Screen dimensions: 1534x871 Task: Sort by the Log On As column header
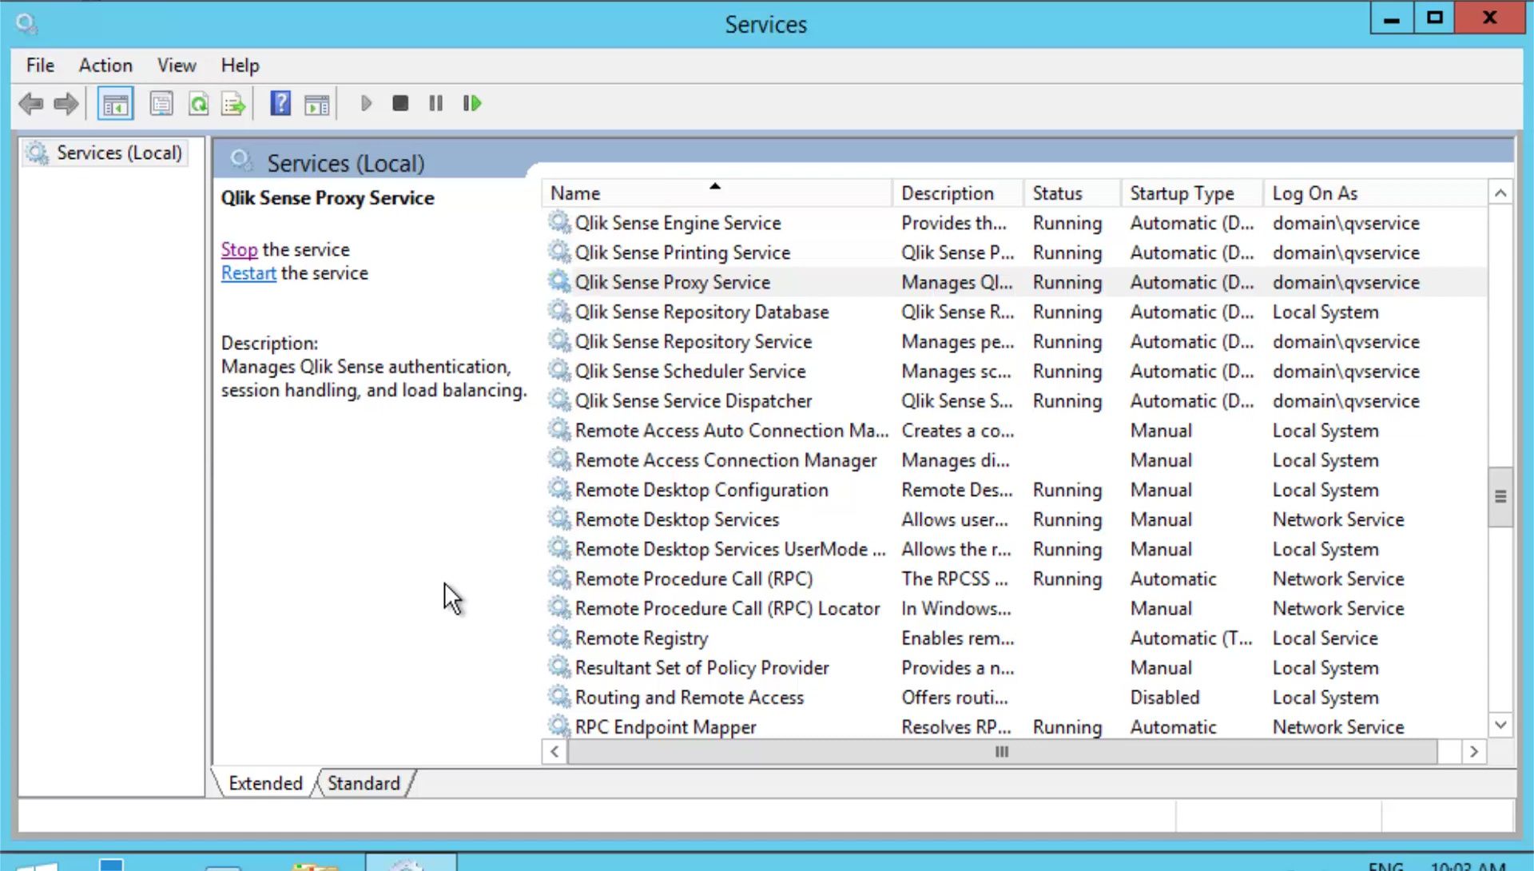tap(1374, 193)
